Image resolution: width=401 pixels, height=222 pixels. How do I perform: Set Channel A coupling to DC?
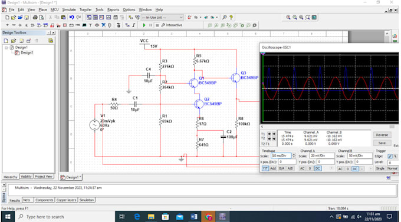click(318, 168)
